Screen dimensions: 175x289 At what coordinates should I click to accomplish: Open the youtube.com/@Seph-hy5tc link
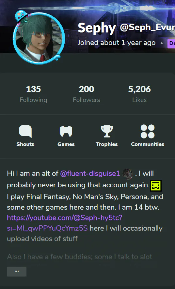point(65,223)
